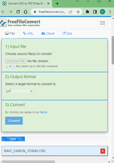Viewport: 114px width, 163px height.
Task: Click the blue Convert button
Action: click(x=14, y=121)
